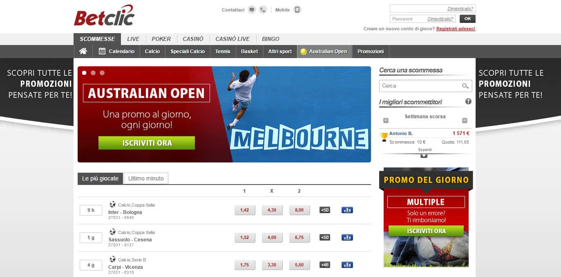
Task: Open the contact chat bubble icon
Action: 252,10
